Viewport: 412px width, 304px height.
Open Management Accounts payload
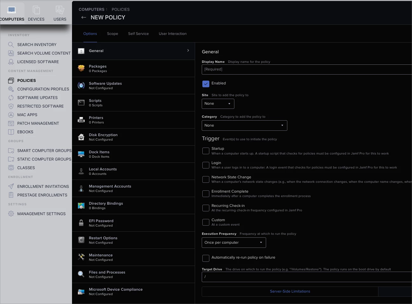click(134, 188)
